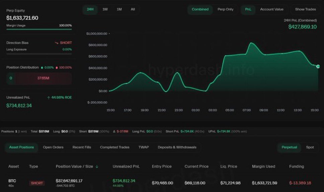Screen dimensions: 324x192
Task: Click the funding value $-13,389.18
Action: coord(300,183)
